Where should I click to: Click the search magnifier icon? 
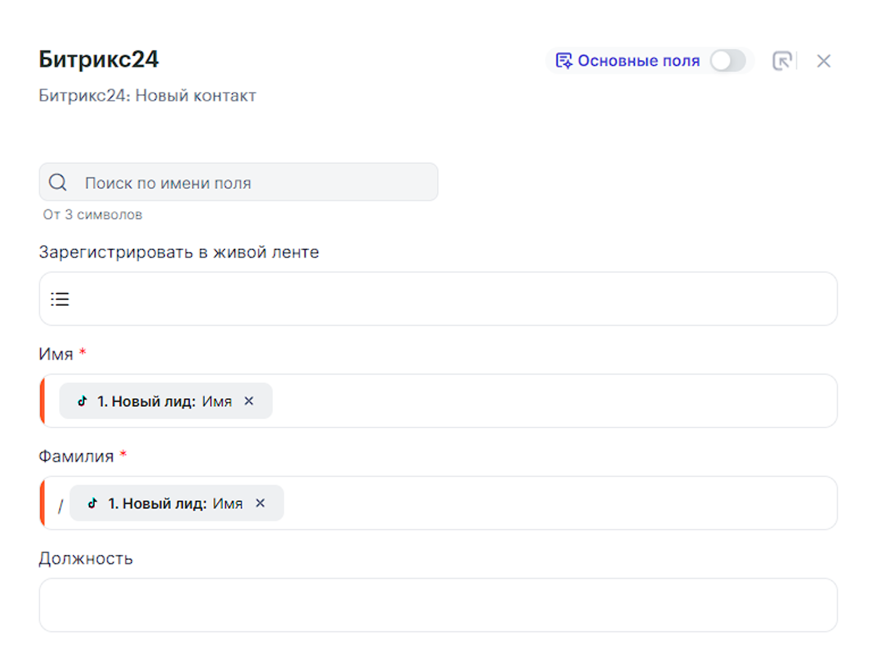(x=57, y=183)
